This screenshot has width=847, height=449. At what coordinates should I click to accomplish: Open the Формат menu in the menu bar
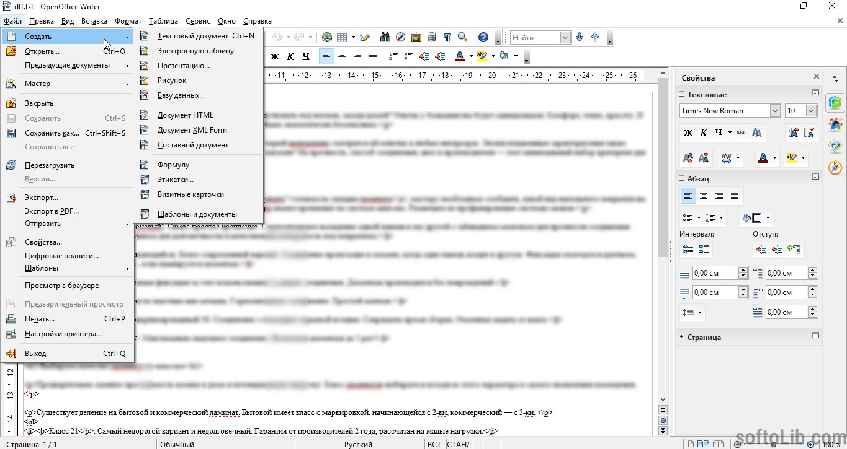click(128, 21)
